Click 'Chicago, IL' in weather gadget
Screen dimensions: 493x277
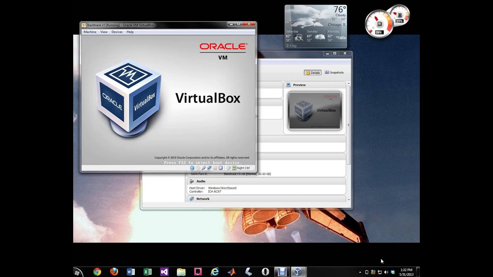point(337,25)
